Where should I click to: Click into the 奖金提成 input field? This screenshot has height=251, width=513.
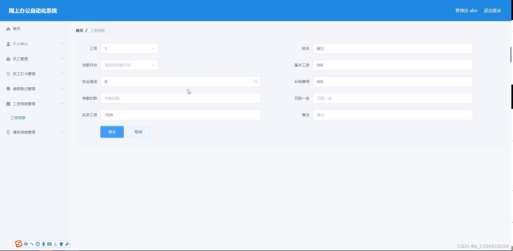tap(181, 82)
